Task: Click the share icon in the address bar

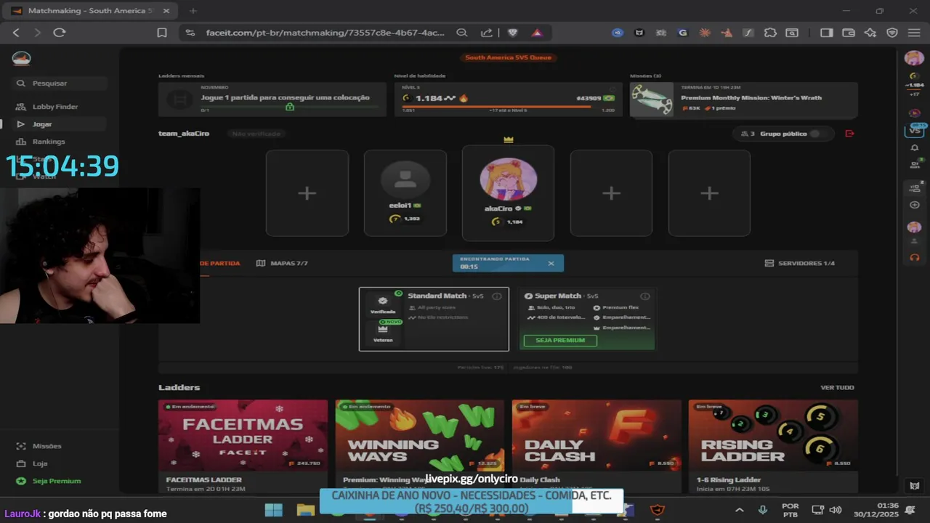Action: [x=487, y=33]
